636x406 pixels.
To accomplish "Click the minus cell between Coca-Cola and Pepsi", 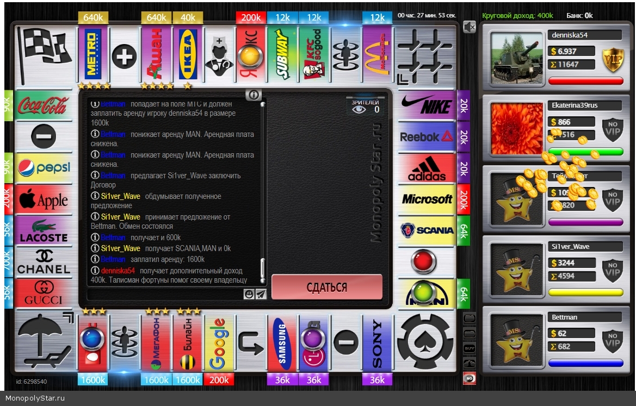I will 44,136.
